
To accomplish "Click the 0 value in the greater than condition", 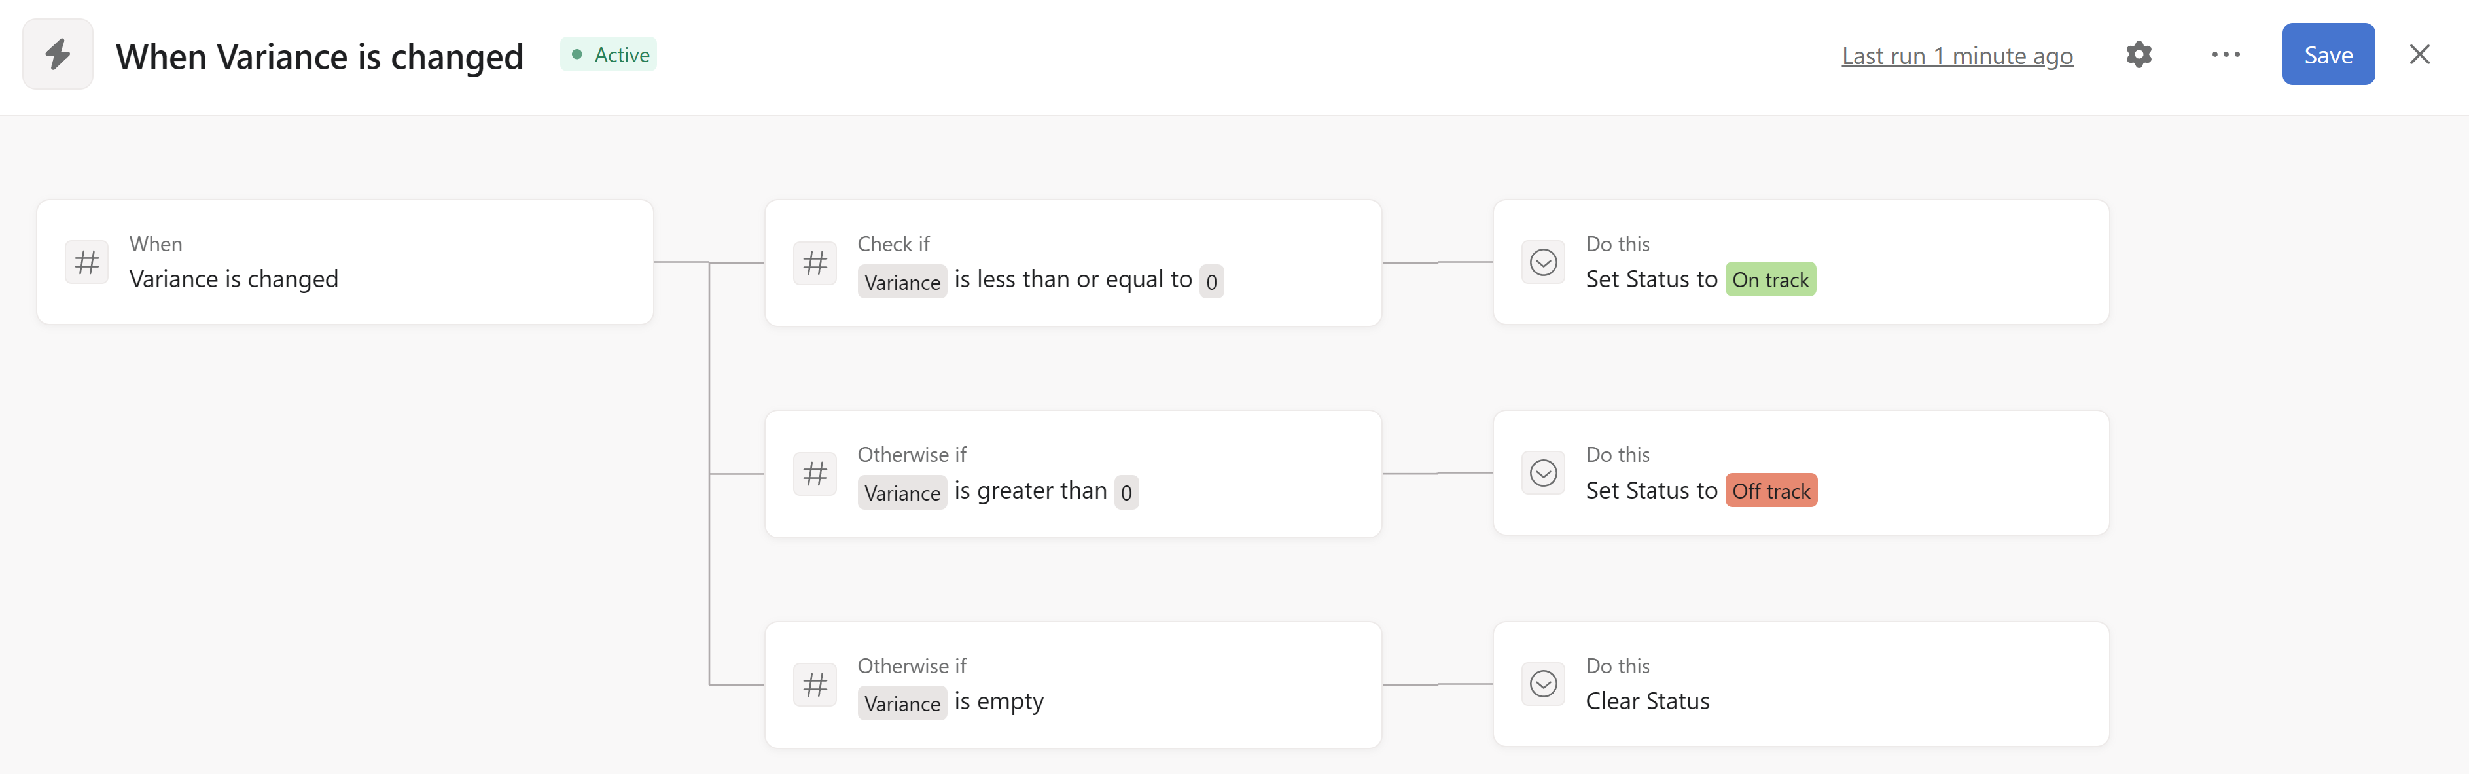I will [x=1126, y=493].
